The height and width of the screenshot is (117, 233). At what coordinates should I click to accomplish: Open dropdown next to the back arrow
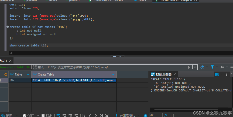227,67
